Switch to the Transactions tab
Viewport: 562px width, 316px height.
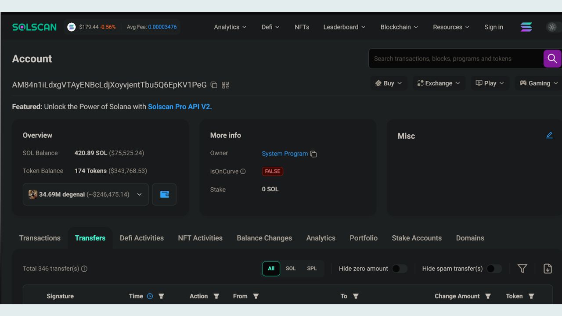40,238
